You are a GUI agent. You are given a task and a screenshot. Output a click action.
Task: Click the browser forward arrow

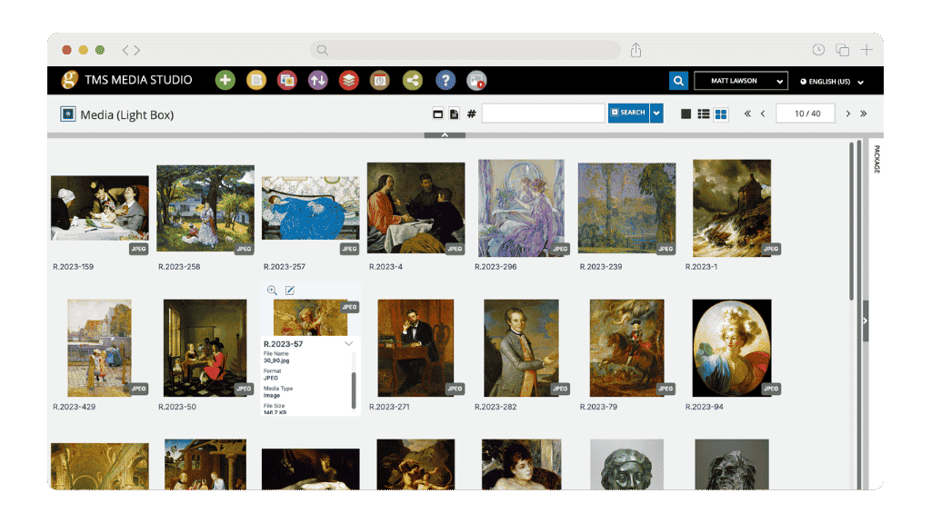137,51
